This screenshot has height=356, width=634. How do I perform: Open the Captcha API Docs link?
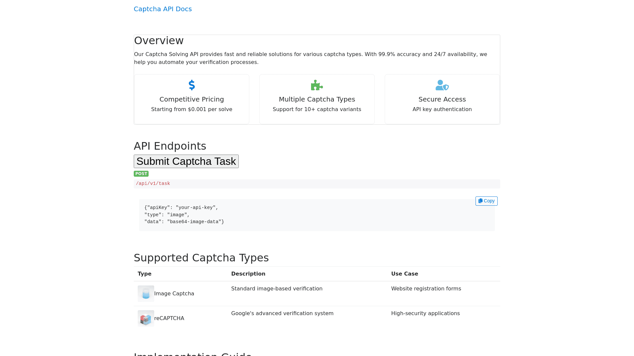pyautogui.click(x=162, y=9)
